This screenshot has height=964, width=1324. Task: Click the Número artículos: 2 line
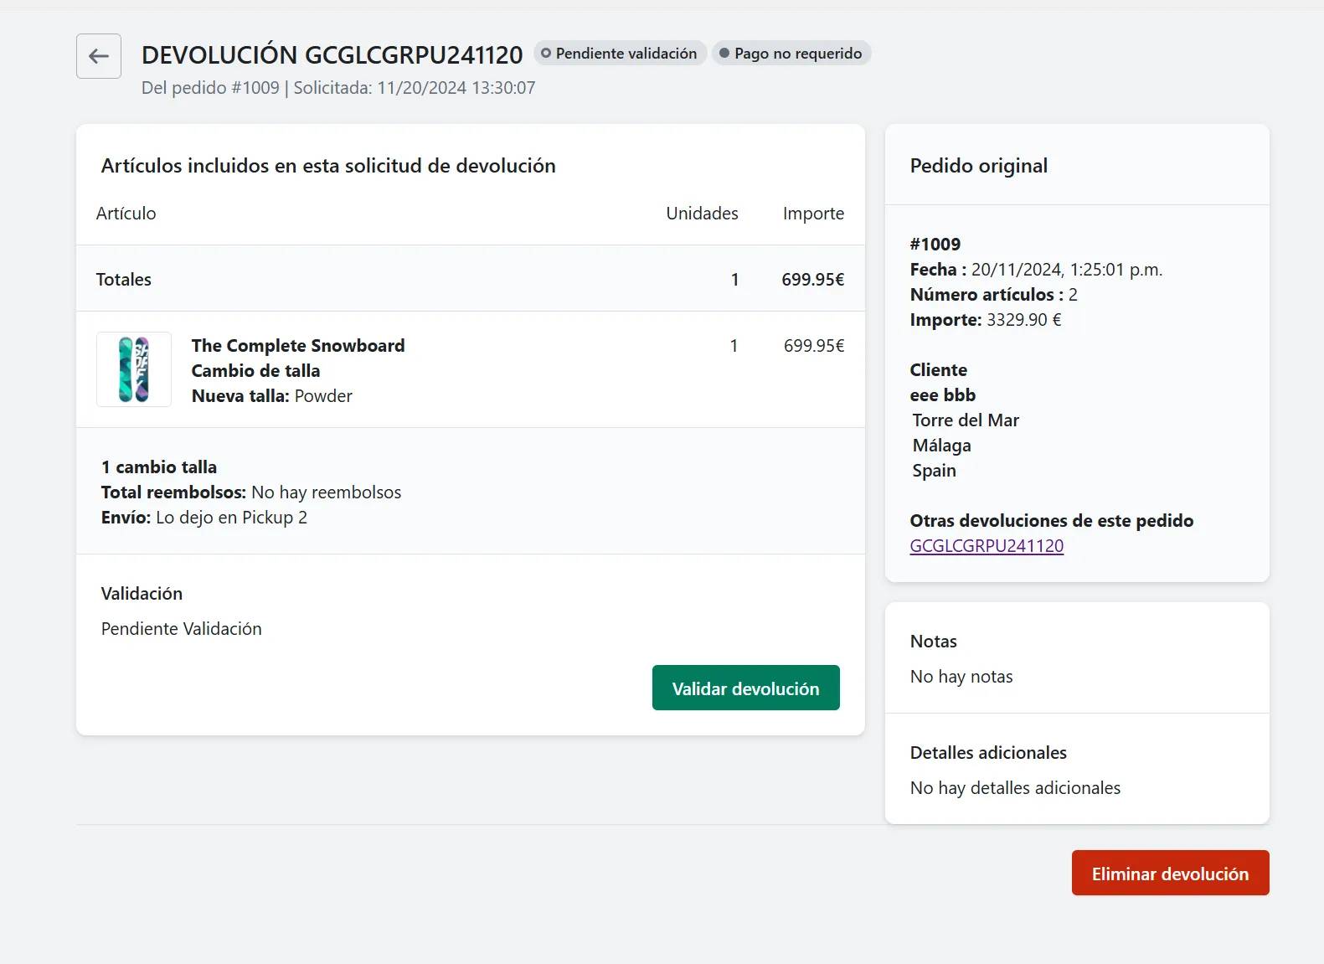tap(994, 295)
